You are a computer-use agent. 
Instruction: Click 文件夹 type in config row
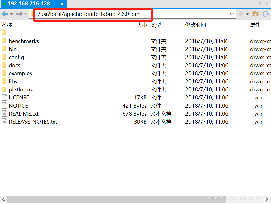click(158, 57)
